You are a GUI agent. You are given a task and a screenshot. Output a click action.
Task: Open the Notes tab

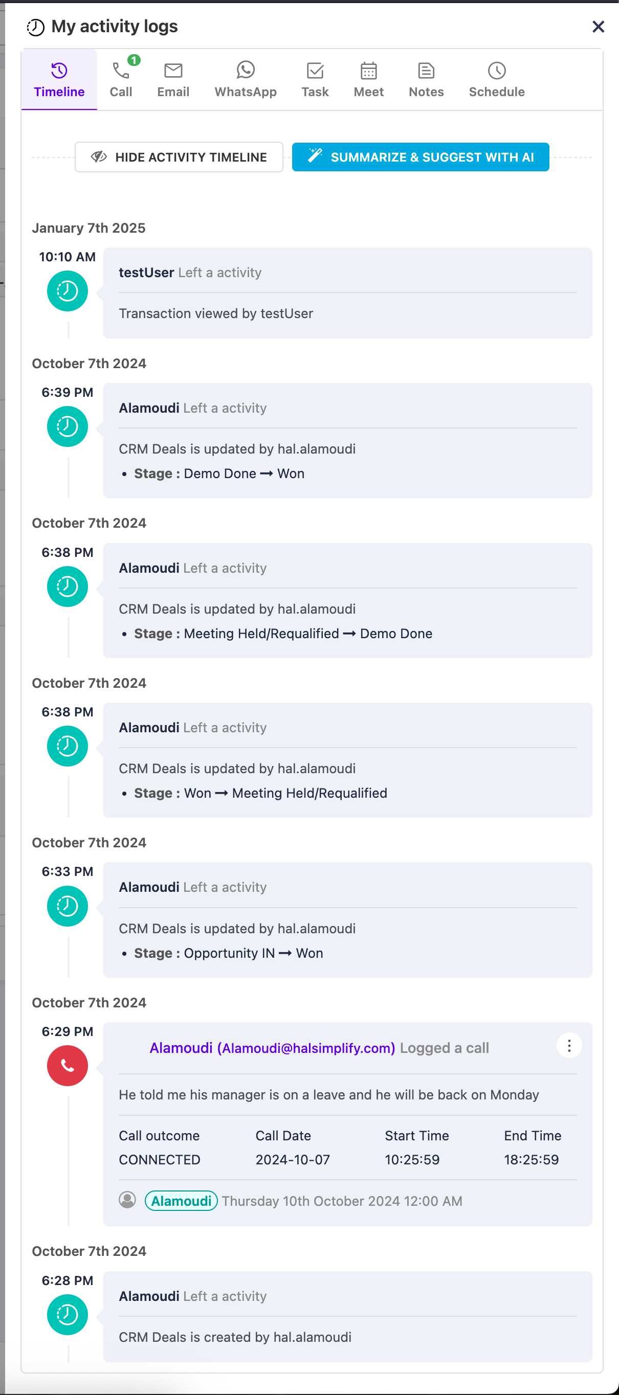[x=426, y=80]
